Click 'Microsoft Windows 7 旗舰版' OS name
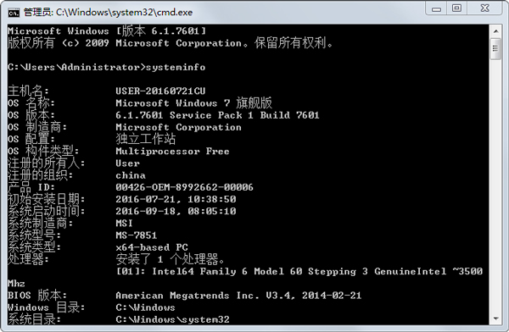Image resolution: width=509 pixels, height=332 pixels. (193, 103)
